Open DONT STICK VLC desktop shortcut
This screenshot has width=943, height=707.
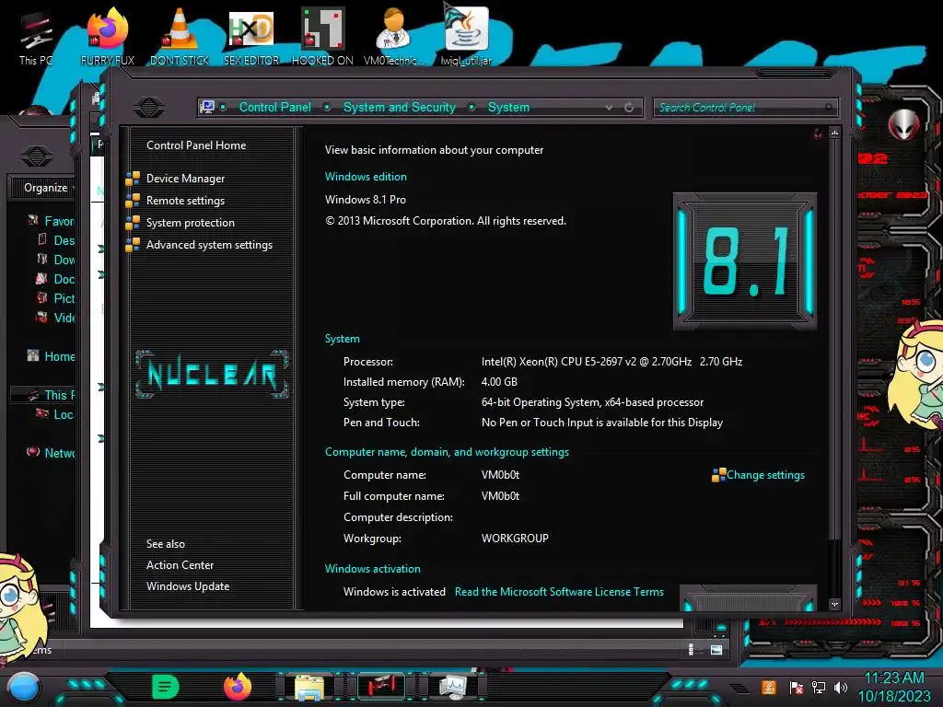point(180,36)
